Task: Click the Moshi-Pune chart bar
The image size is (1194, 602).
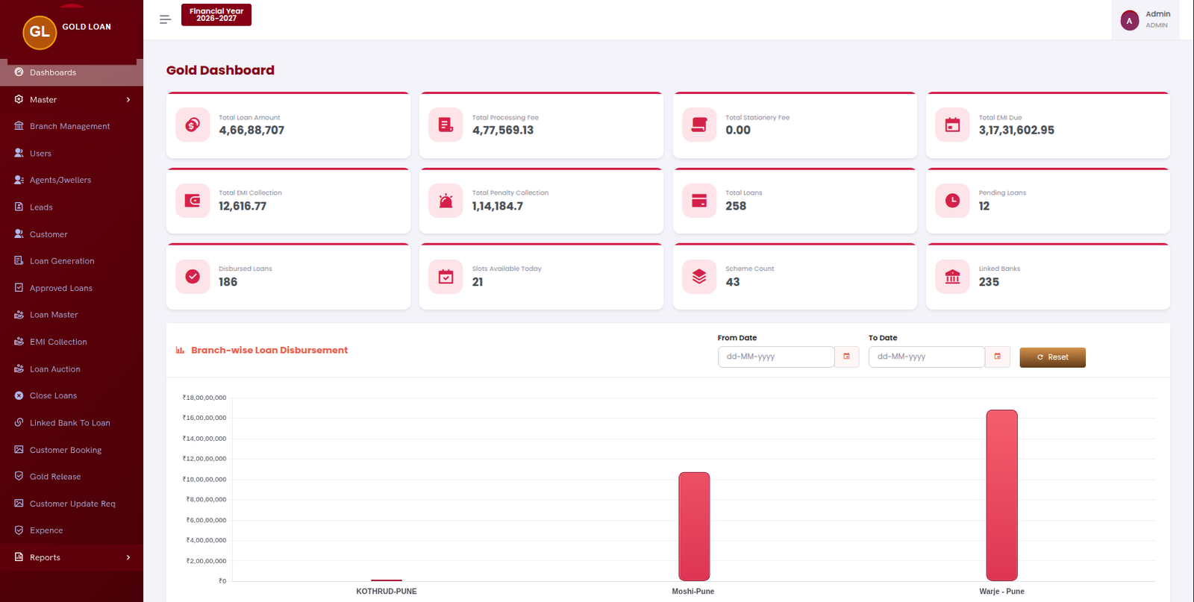Action: click(x=694, y=527)
